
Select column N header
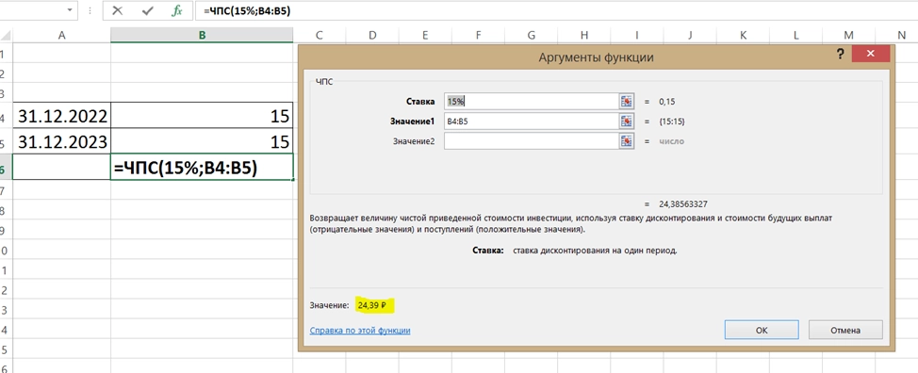pos(902,35)
